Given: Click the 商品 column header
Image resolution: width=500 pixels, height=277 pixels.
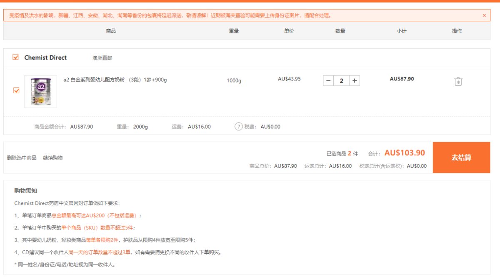Looking at the screenshot, I should point(111,31).
